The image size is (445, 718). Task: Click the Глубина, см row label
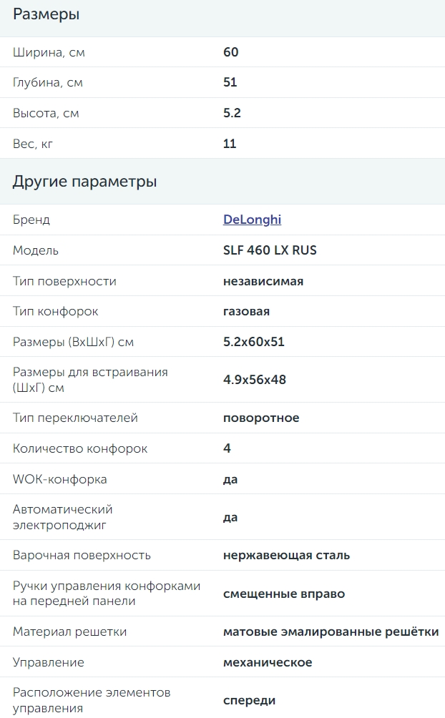[48, 82]
